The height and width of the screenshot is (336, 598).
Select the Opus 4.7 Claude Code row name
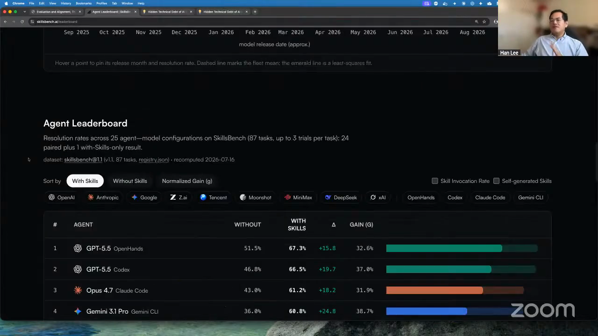117,290
